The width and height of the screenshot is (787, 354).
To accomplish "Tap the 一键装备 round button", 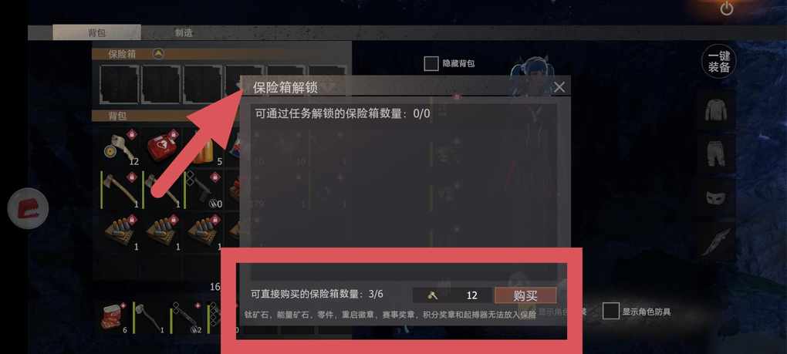I will point(719,62).
